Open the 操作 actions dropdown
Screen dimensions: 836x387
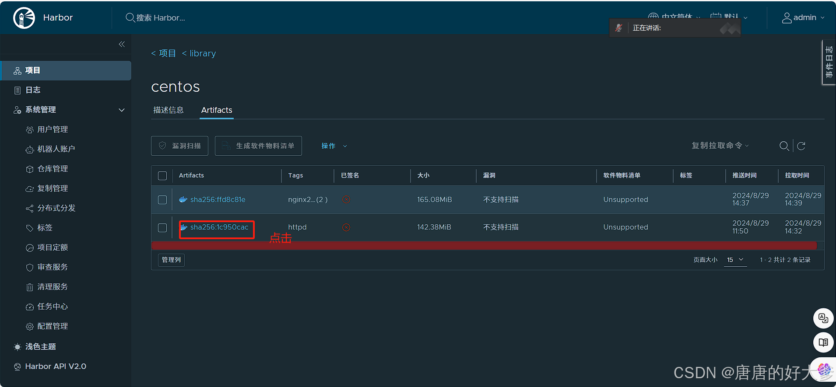334,146
